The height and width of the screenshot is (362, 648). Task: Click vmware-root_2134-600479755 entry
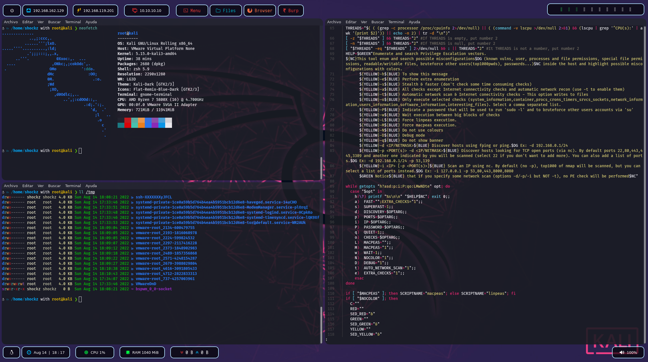(x=165, y=228)
